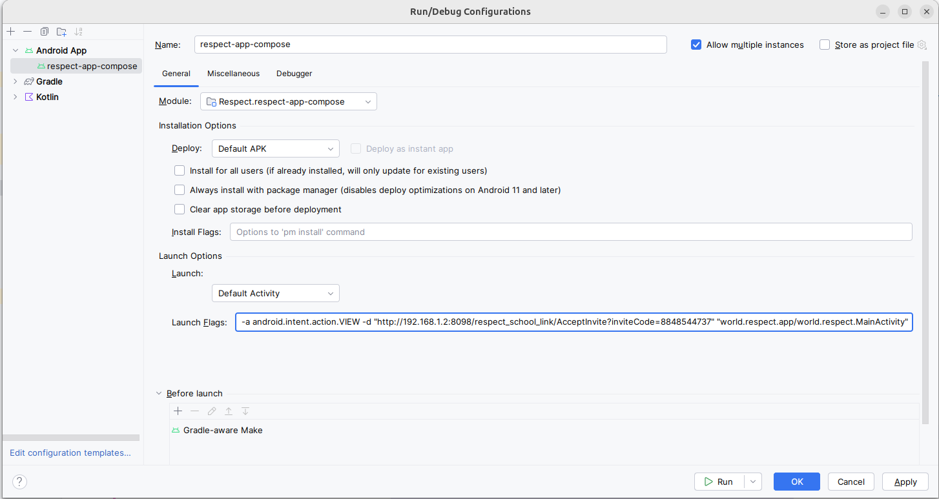Expand the Gradle tree node
This screenshot has height=499, width=939.
click(15, 81)
